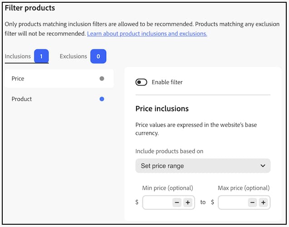
Task: Click the chevron in the price range dropdown
Action: [x=263, y=166]
